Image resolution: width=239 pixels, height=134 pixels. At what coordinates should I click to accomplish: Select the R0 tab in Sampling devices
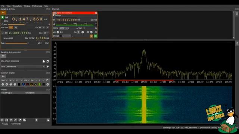tap(3, 13)
